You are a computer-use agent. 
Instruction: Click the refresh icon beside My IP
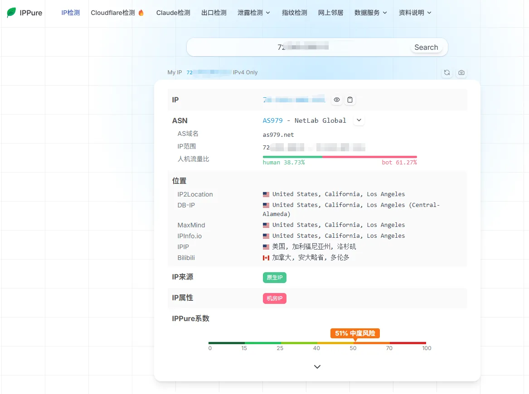tap(447, 72)
